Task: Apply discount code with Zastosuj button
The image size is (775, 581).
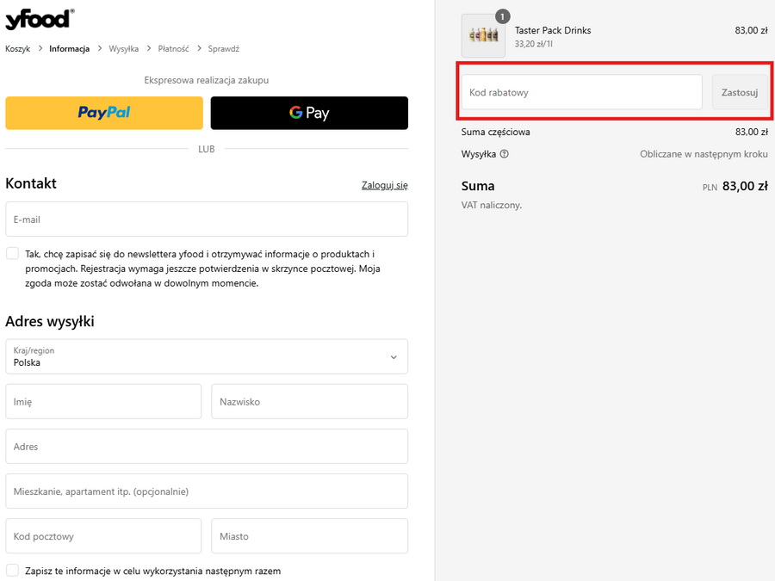Action: tap(739, 92)
